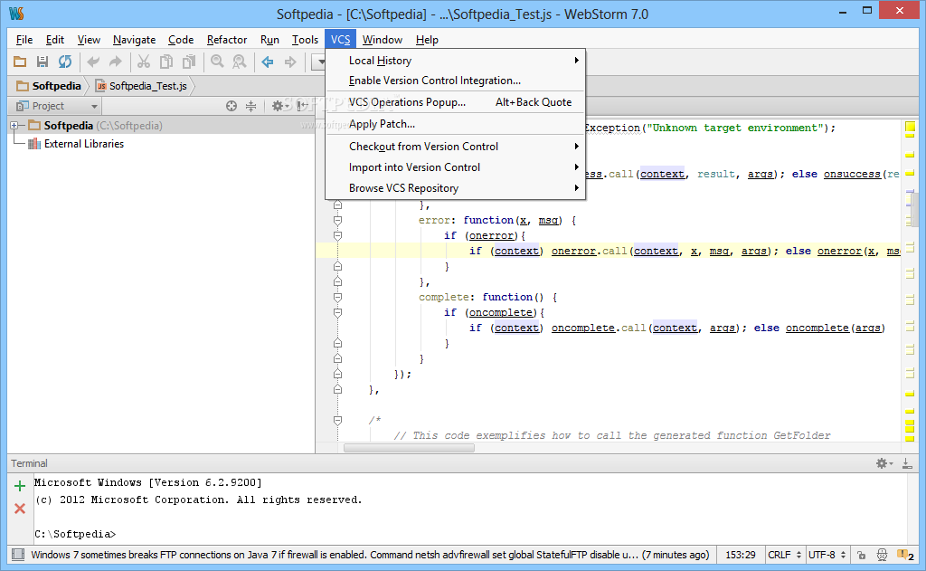
Task: Open the View menu
Action: [x=89, y=40]
